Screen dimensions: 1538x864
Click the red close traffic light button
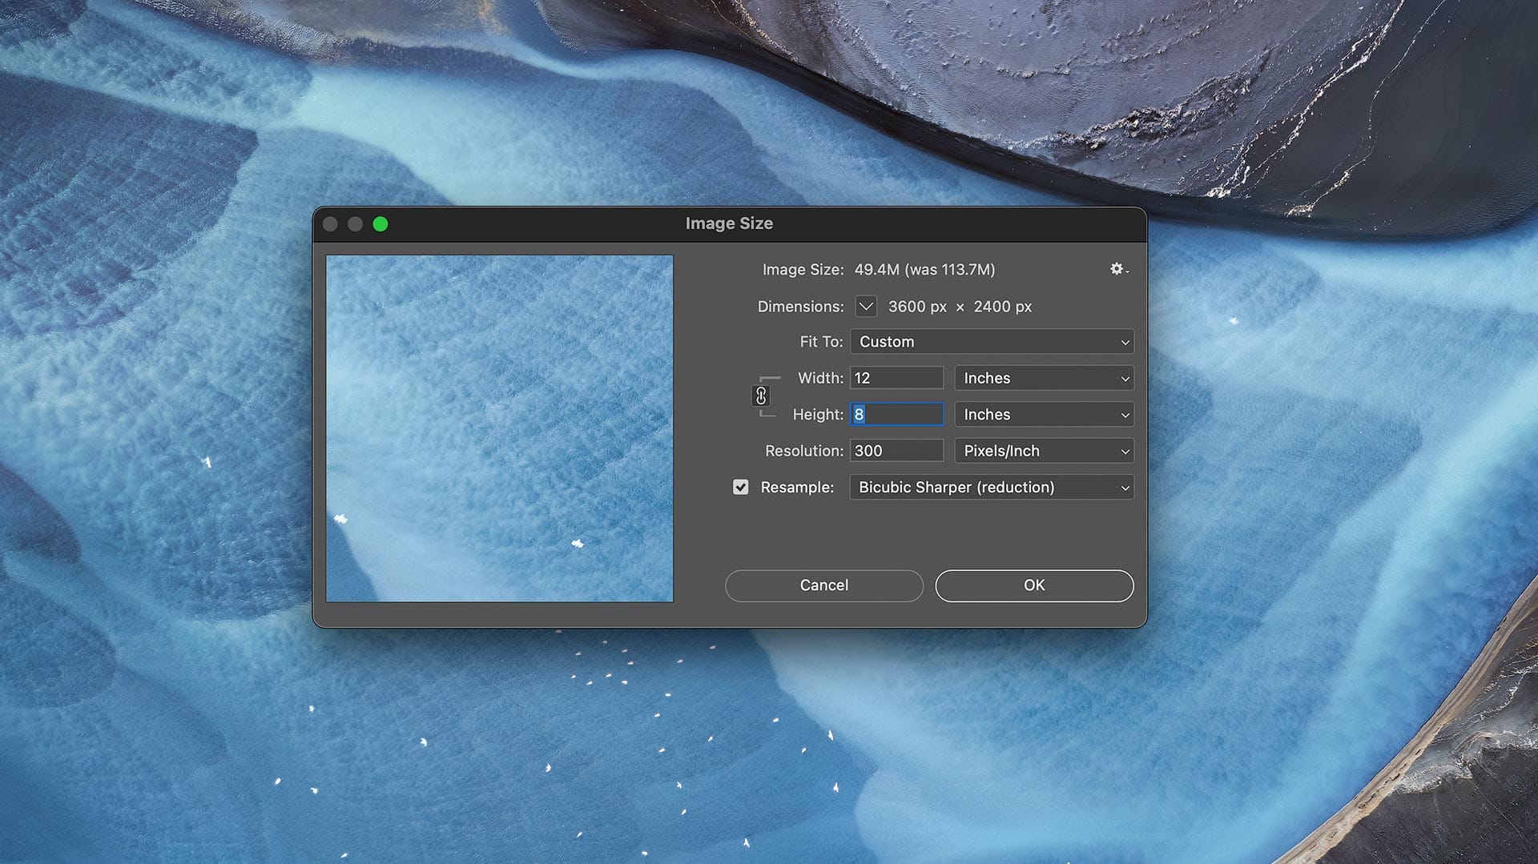pyautogui.click(x=329, y=224)
